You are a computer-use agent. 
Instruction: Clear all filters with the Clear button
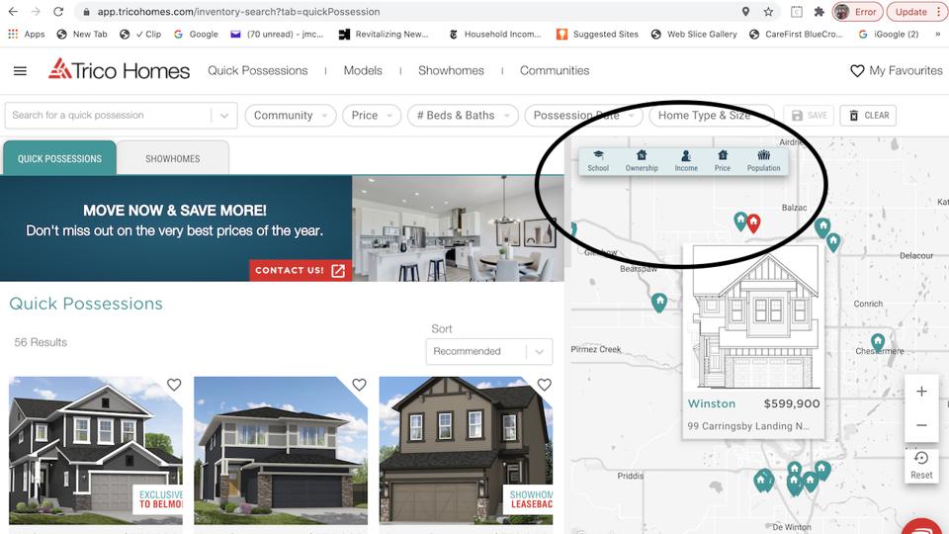point(868,116)
